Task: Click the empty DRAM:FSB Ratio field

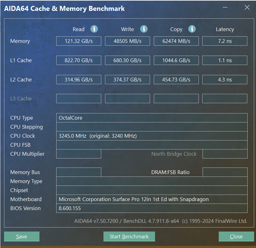Action: [x=225, y=172]
